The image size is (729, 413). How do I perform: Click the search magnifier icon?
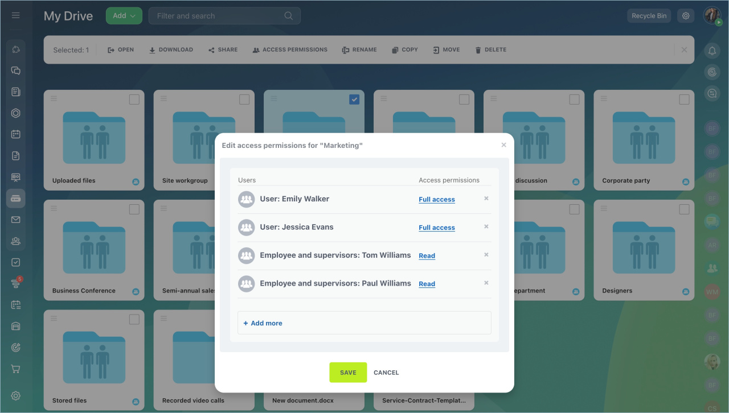click(289, 16)
